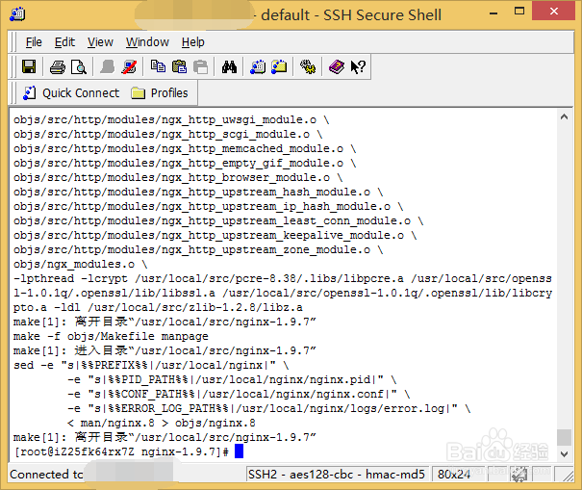Click the 'ngx_http_uwsgi_module.o' line
Image resolution: width=582 pixels, height=490 pixels.
[171, 119]
